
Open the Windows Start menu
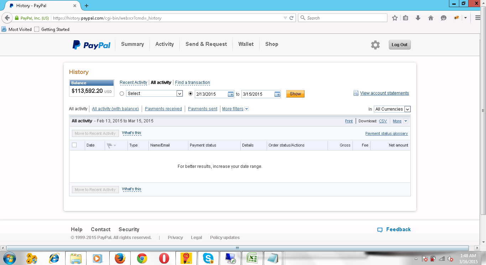[x=9, y=258]
